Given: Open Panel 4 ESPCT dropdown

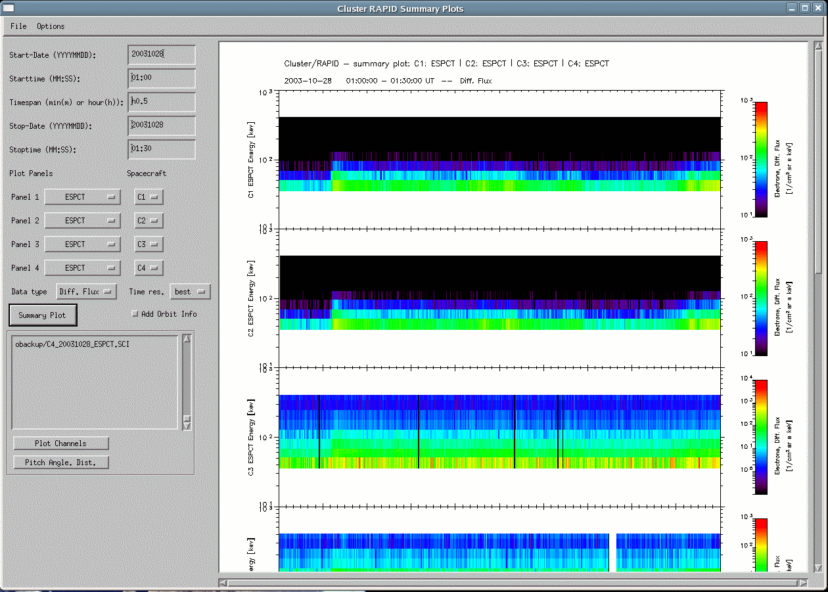Looking at the screenshot, I should (x=83, y=268).
